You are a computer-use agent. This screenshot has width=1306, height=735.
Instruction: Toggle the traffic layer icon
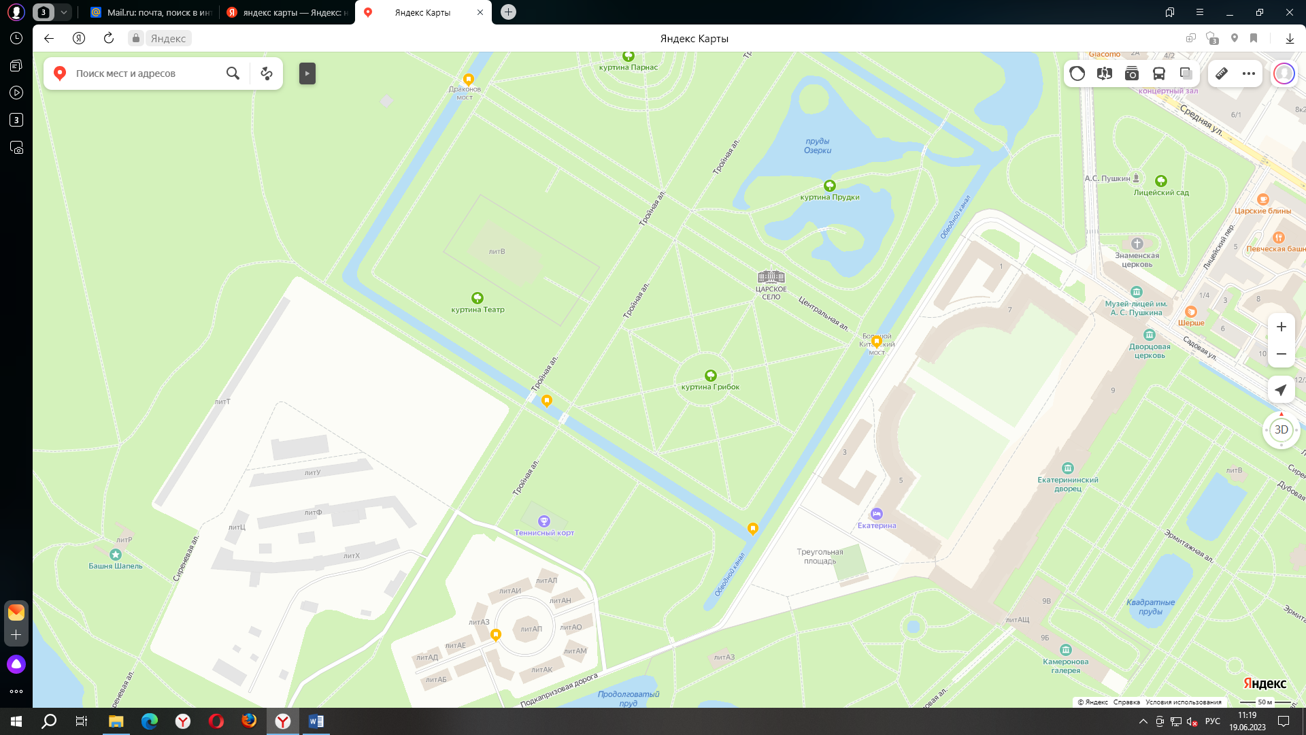[1077, 73]
